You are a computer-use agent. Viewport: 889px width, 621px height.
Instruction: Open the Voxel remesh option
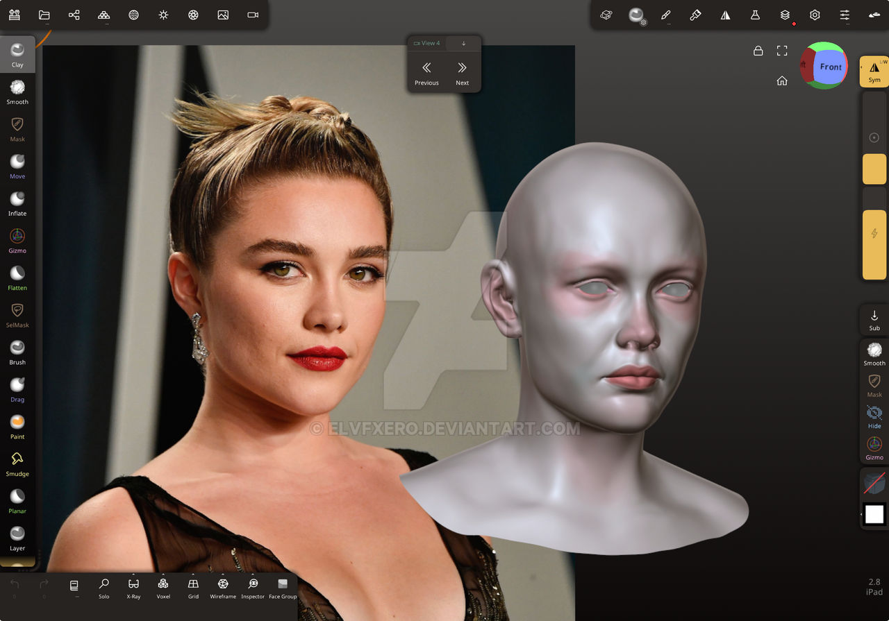(x=163, y=588)
